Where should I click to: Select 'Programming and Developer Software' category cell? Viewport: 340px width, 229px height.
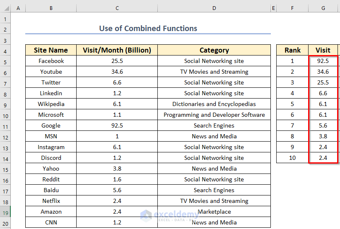pos(214,115)
